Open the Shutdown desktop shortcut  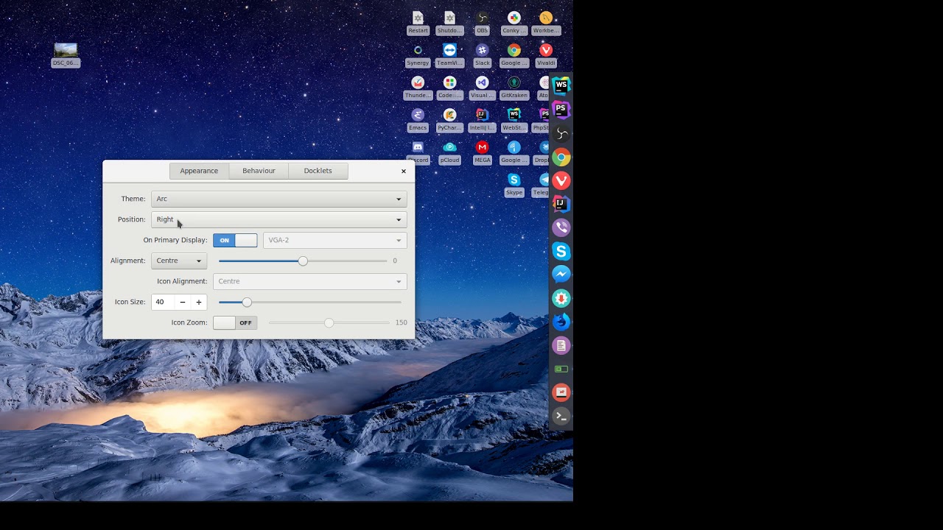[449, 23]
